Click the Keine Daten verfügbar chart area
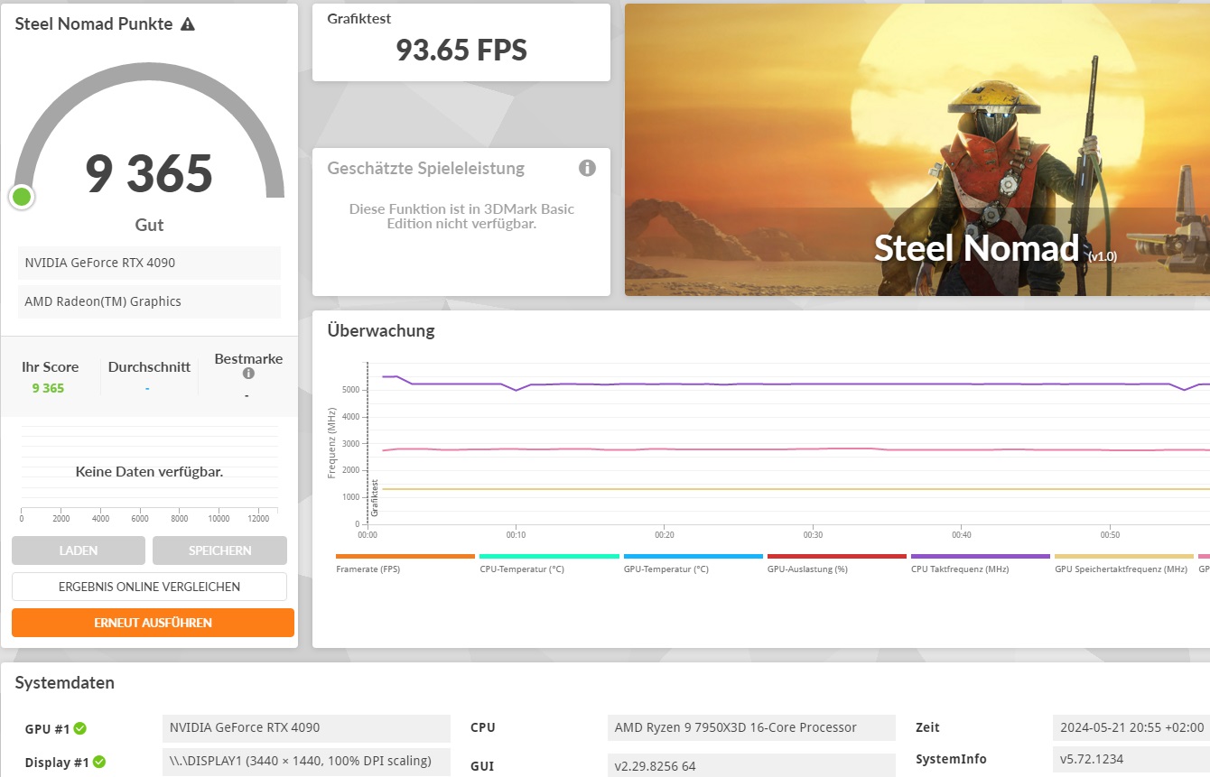The width and height of the screenshot is (1210, 777). pyautogui.click(x=149, y=471)
